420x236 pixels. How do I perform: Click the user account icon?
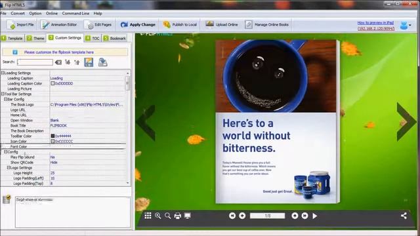[404, 26]
